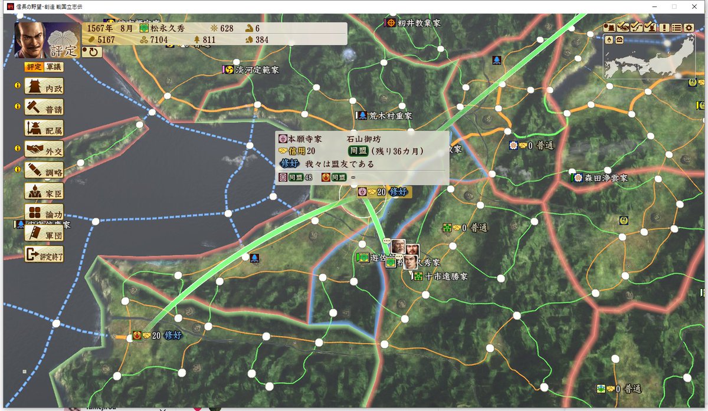The height and width of the screenshot is (411, 708).
Task: Click info icon beside 外交
Action: [x=17, y=149]
